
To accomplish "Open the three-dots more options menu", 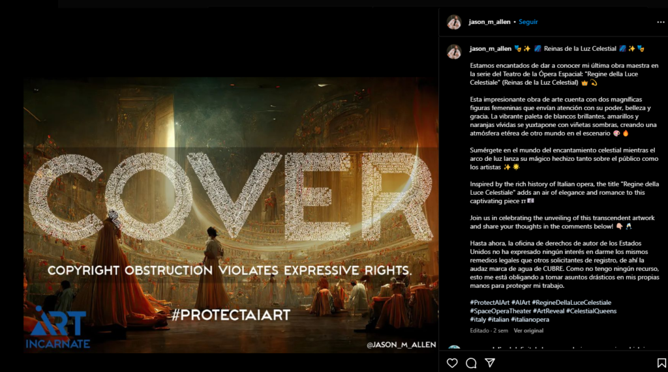I will click(x=660, y=22).
